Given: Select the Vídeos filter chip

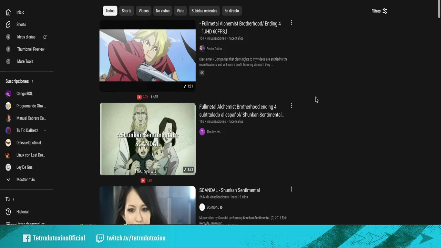Looking at the screenshot, I should [x=144, y=11].
